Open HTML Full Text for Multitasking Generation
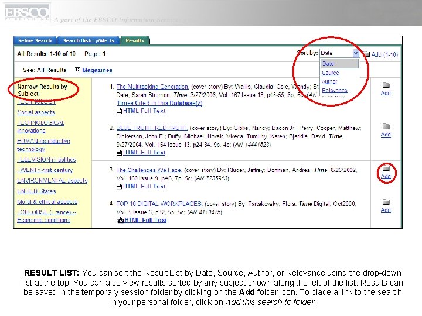This screenshot has height=316, width=422. pos(144,111)
